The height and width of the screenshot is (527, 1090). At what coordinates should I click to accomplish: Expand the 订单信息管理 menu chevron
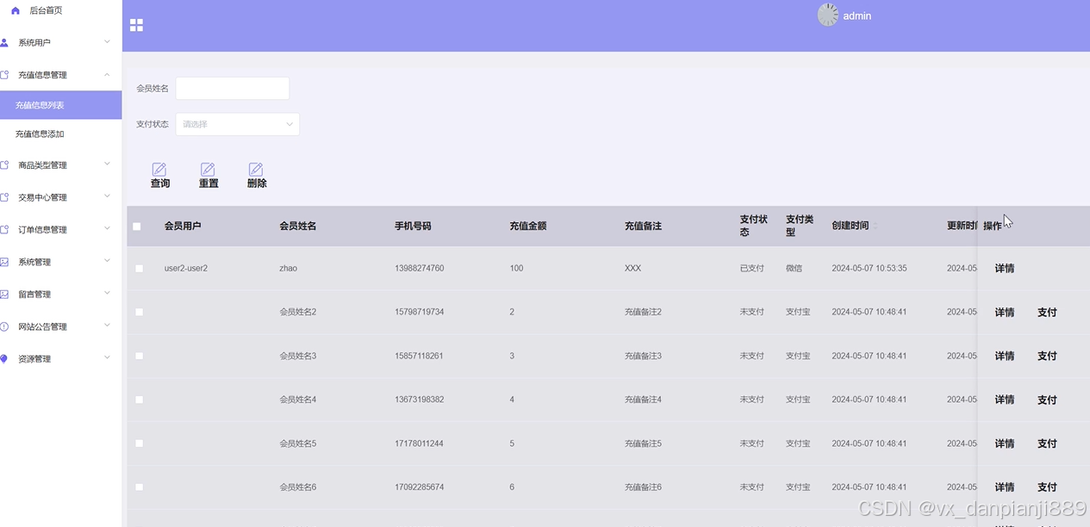tap(107, 228)
